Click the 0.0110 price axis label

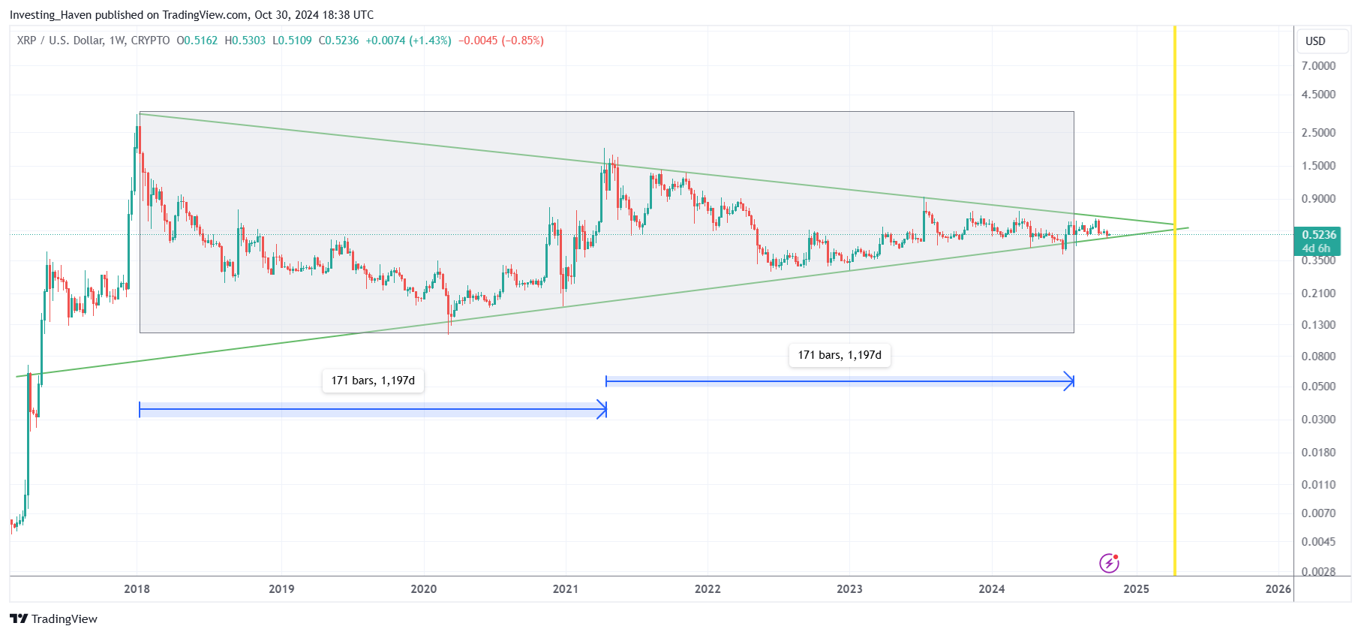1318,485
